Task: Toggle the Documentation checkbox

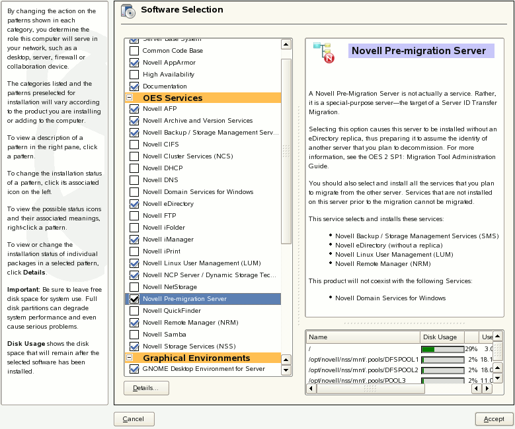Action: tap(134, 86)
